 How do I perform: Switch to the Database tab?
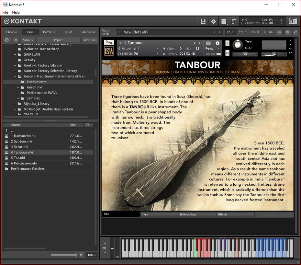click(49, 32)
